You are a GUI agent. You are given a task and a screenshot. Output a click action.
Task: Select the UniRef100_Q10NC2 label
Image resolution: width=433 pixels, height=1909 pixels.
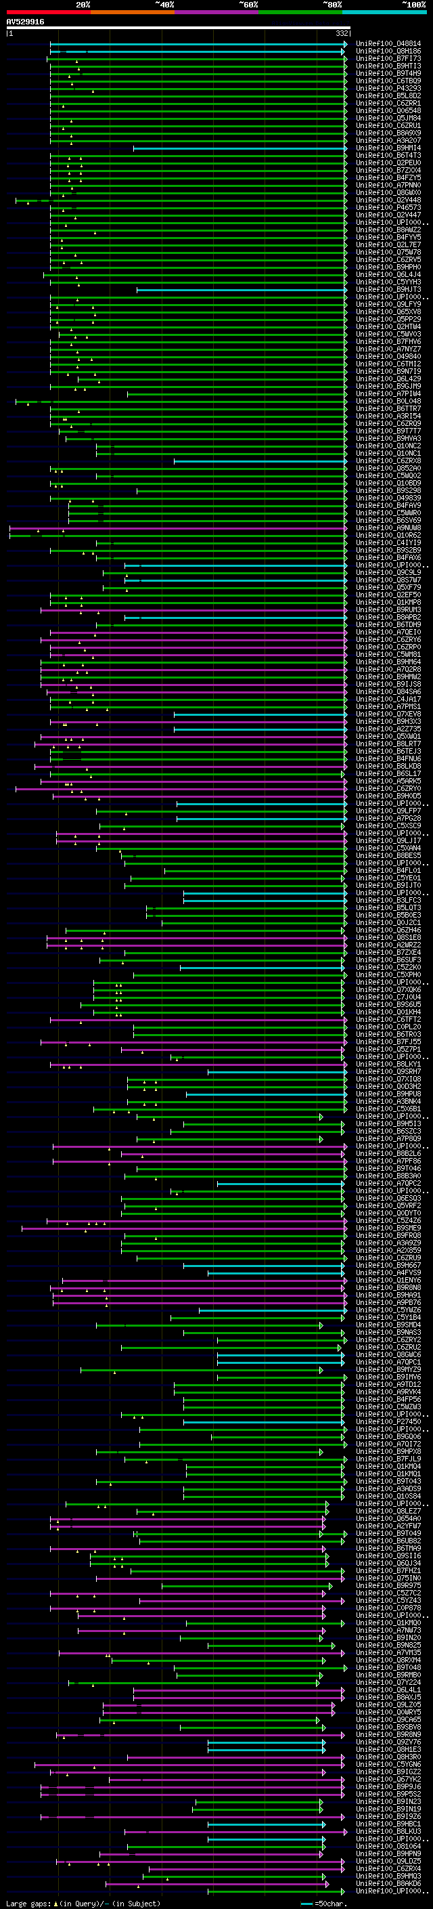388,446
